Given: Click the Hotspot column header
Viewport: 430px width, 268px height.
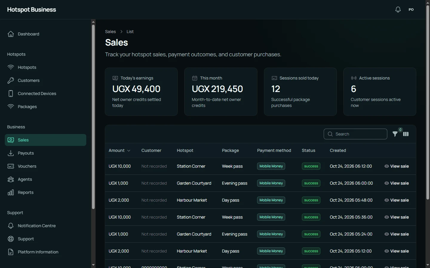Looking at the screenshot, I should pos(185,150).
